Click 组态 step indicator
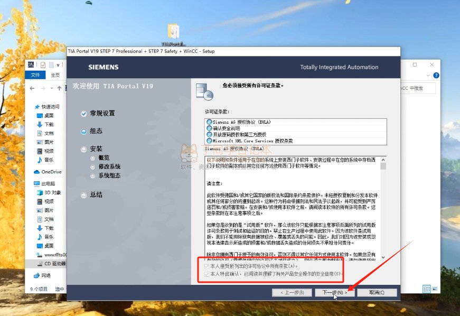 (84, 132)
